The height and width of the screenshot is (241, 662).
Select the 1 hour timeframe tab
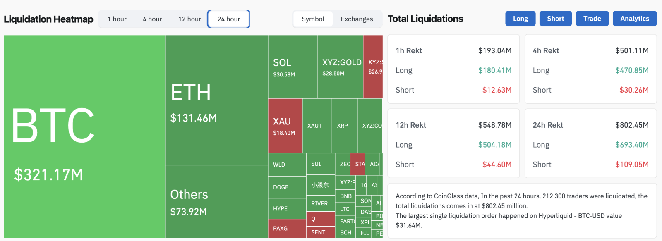117,19
